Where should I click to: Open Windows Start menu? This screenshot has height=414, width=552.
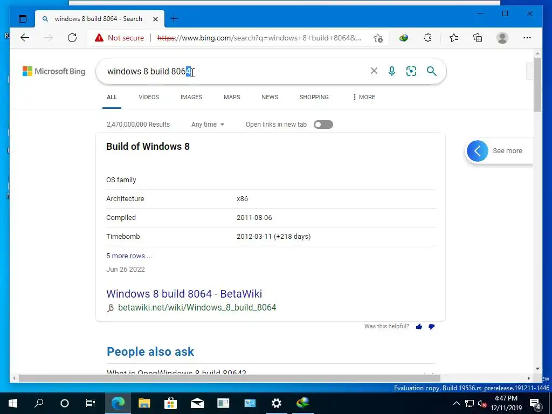pyautogui.click(x=13, y=403)
